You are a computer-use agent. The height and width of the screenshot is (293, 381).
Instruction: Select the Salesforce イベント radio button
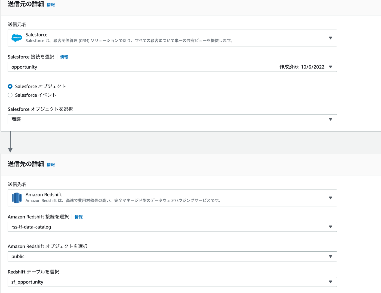tap(10, 95)
